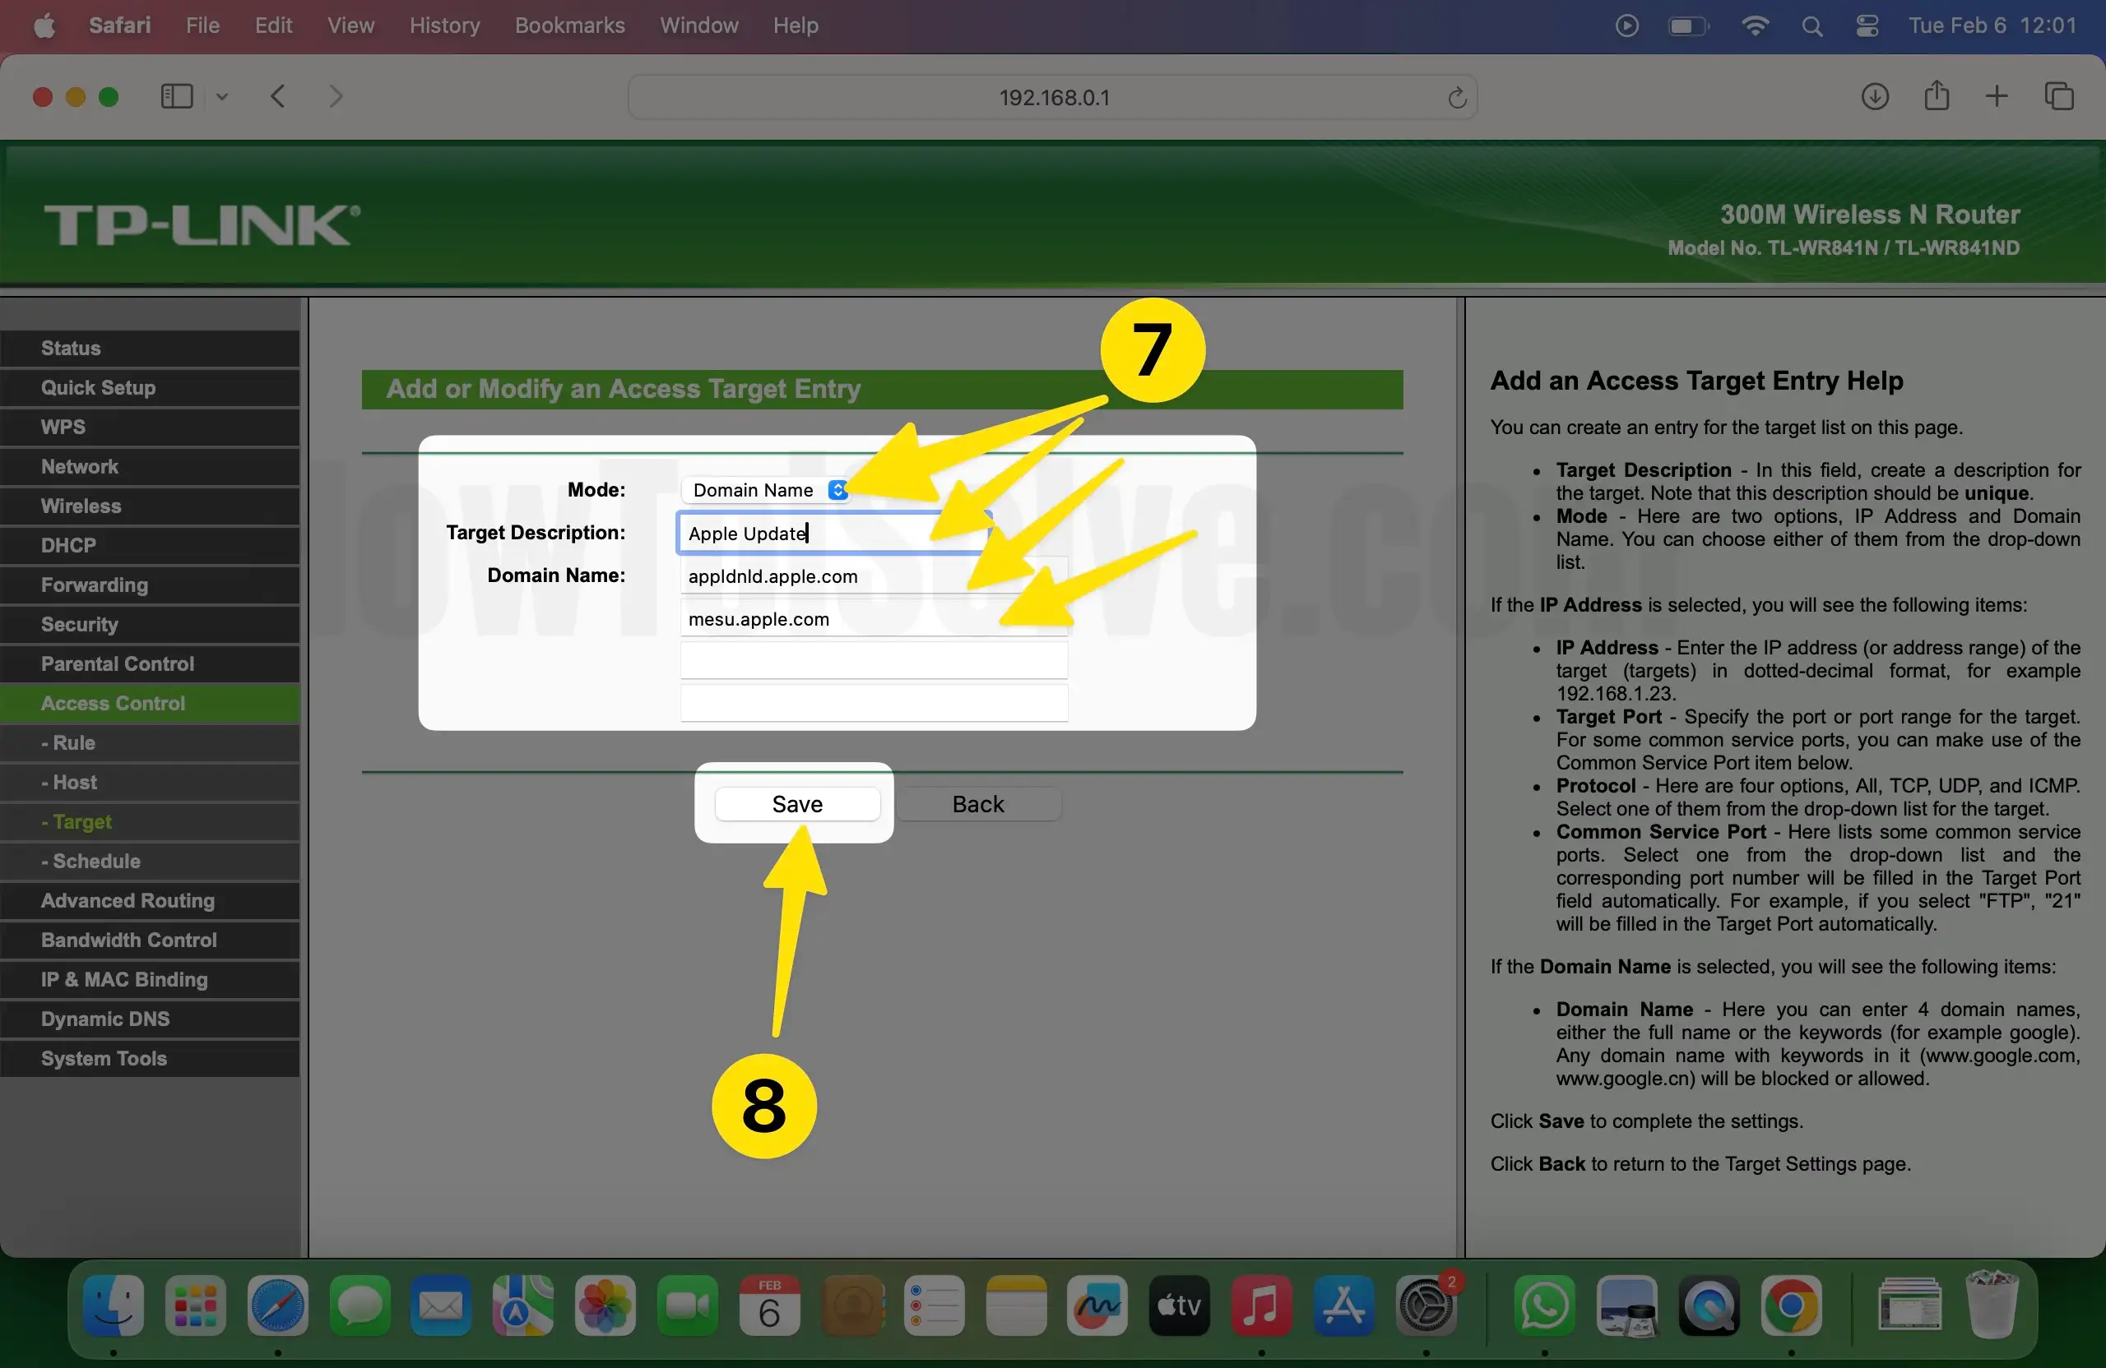Open the tab group chevron menu
2106x1368 pixels.
pyautogui.click(x=221, y=96)
